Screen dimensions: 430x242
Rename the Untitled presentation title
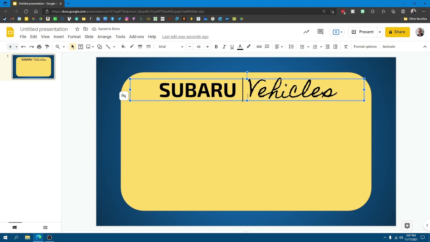tap(44, 29)
